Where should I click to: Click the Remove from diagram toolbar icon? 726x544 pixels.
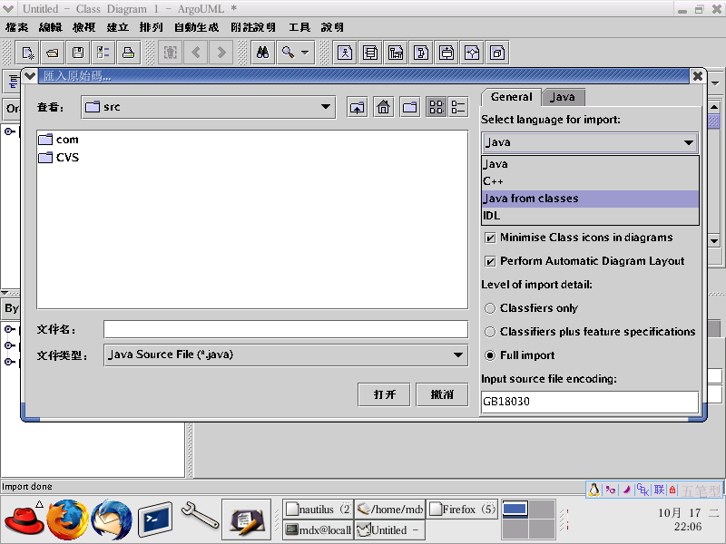tap(171, 53)
